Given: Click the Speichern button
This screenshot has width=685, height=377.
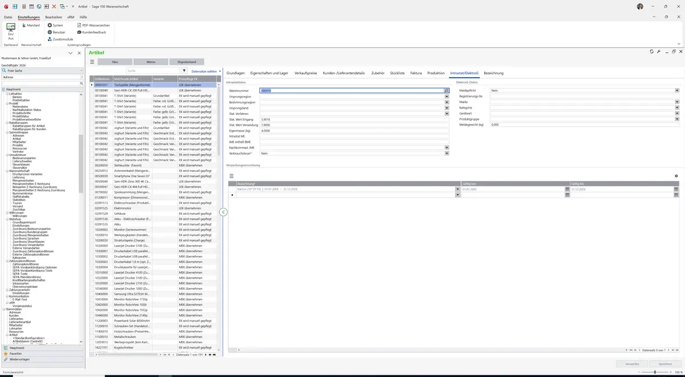Looking at the screenshot, I should (x=665, y=364).
